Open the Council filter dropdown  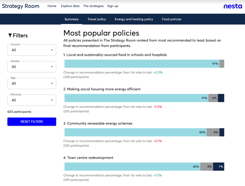click(x=32, y=50)
